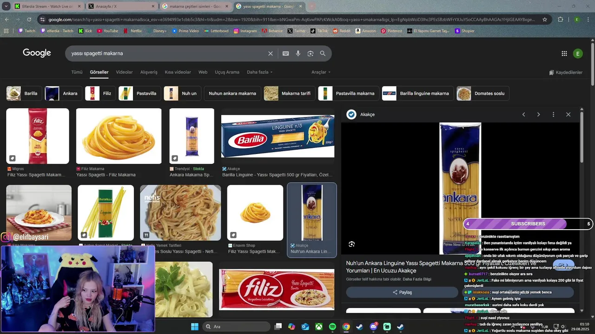Open the on-screen keyboard icon in search bar
The image size is (595, 334).
[x=286, y=53]
